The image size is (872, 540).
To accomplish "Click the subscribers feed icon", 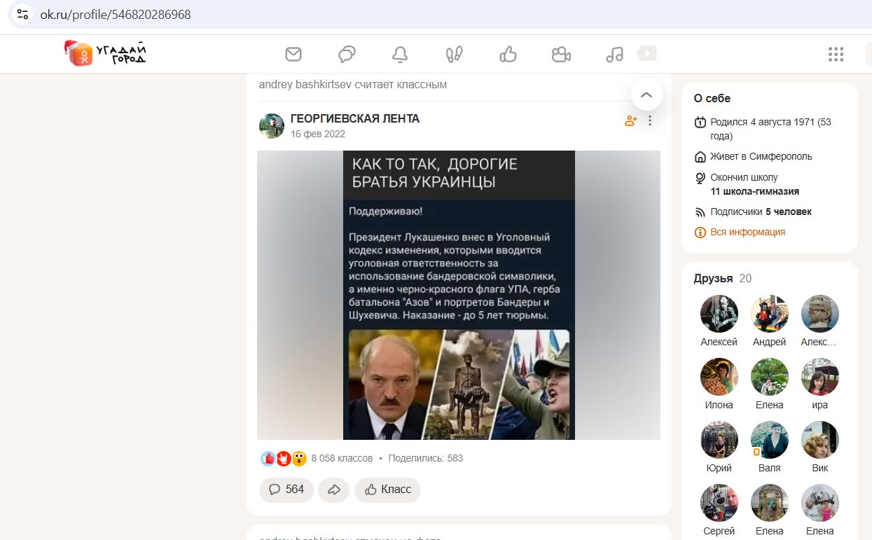I will pos(700,212).
